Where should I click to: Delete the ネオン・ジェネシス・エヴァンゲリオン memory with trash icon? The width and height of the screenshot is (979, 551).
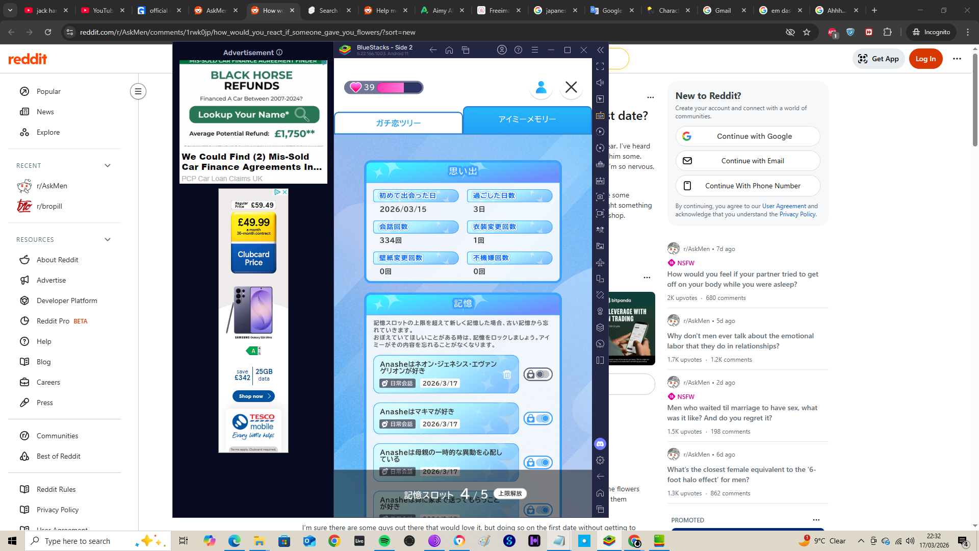(x=507, y=374)
